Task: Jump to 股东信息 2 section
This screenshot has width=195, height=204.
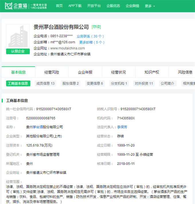Action: (71, 83)
